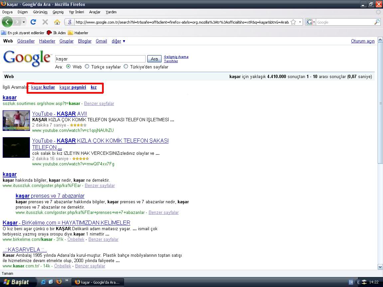Image resolution: width=383 pixels, height=287 pixels.
Task: Open 'En çok ziyaret edilenler' bookmarks folder
Action: tap(23, 33)
